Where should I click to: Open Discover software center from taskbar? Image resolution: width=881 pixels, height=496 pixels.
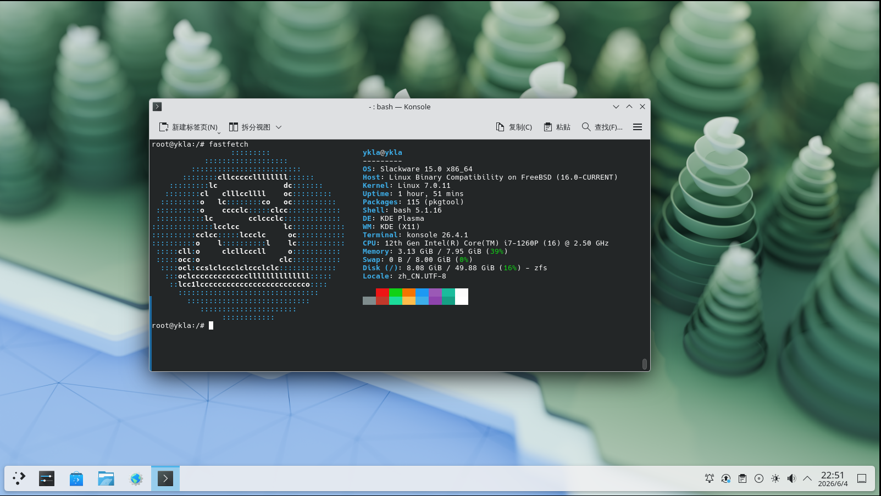(x=76, y=478)
